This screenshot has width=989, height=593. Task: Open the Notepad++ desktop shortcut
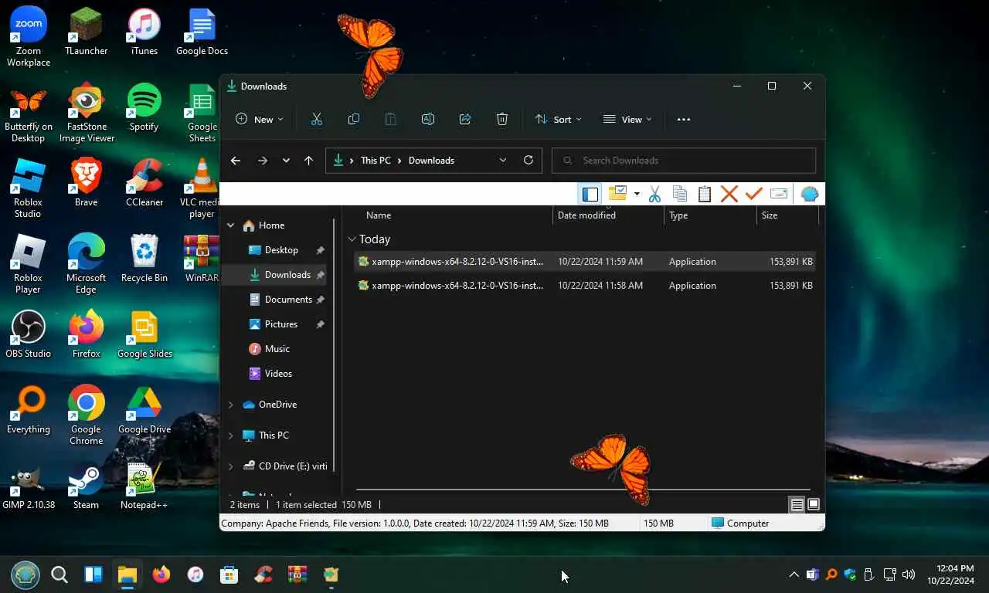coord(144,486)
